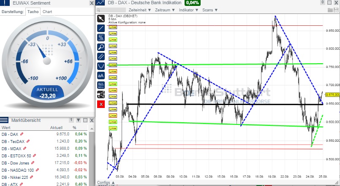Click the megaphone alert tool

[101, 94]
